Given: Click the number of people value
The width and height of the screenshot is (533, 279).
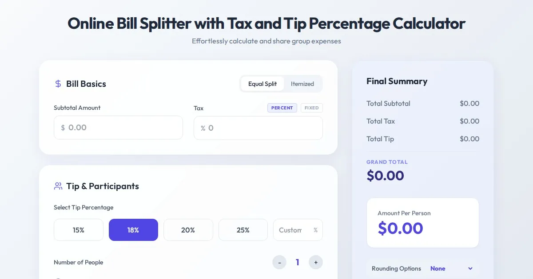Looking at the screenshot, I should [298, 262].
